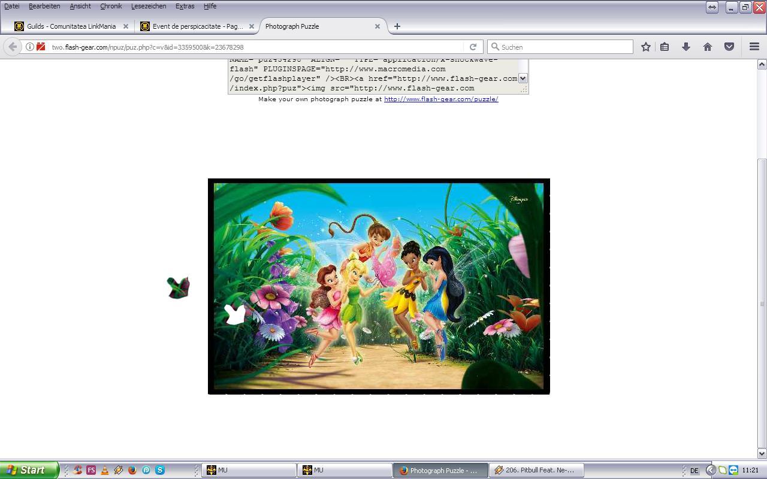Image resolution: width=767 pixels, height=479 pixels.
Task: Show bookmarks list icon in toolbar
Action: click(665, 47)
